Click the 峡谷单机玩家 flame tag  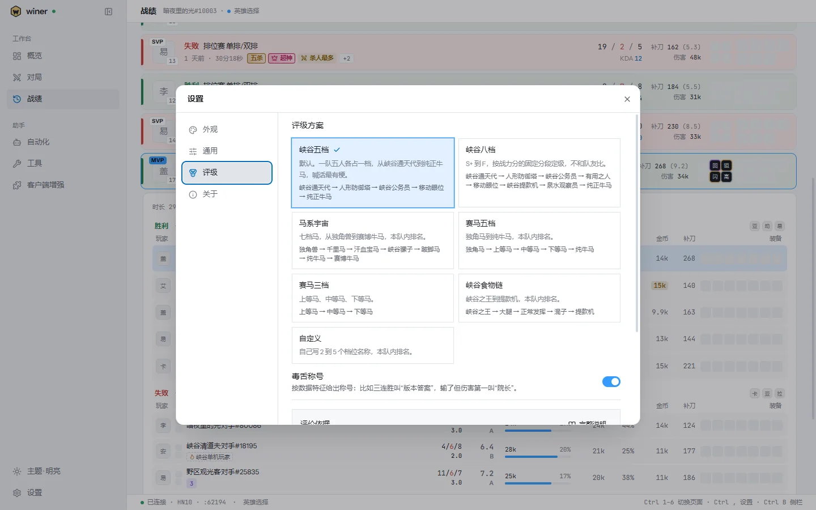pyautogui.click(x=210, y=457)
